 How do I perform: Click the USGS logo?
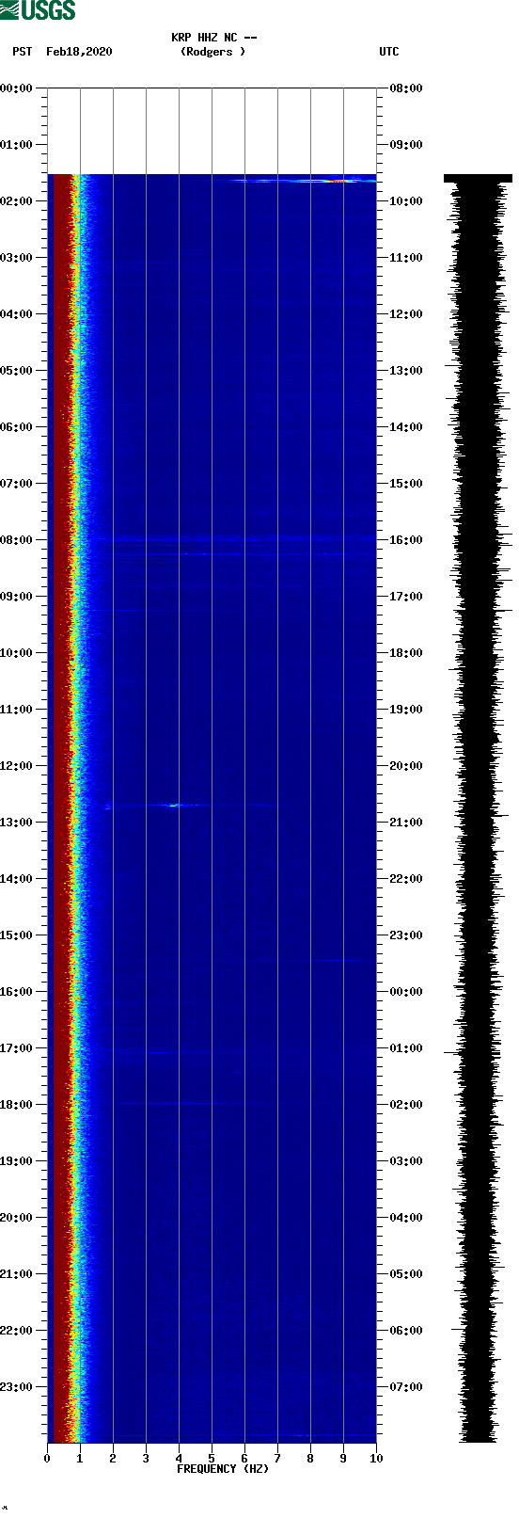pos(38,10)
